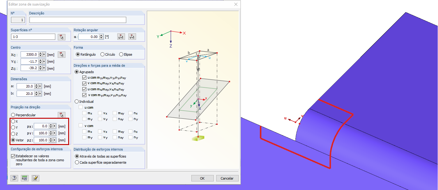Screen dimensions: 438x190
Task: Pick the center point using the picker icon
Action: coord(61,54)
